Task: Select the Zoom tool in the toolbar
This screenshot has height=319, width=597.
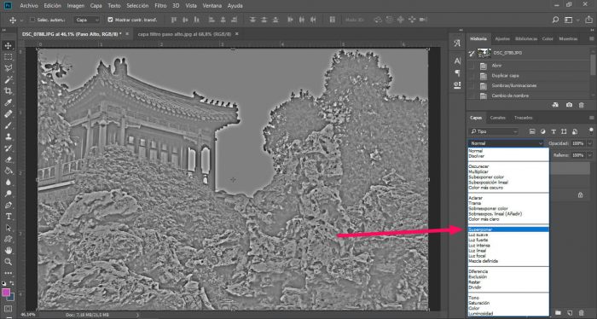Action: click(x=8, y=262)
